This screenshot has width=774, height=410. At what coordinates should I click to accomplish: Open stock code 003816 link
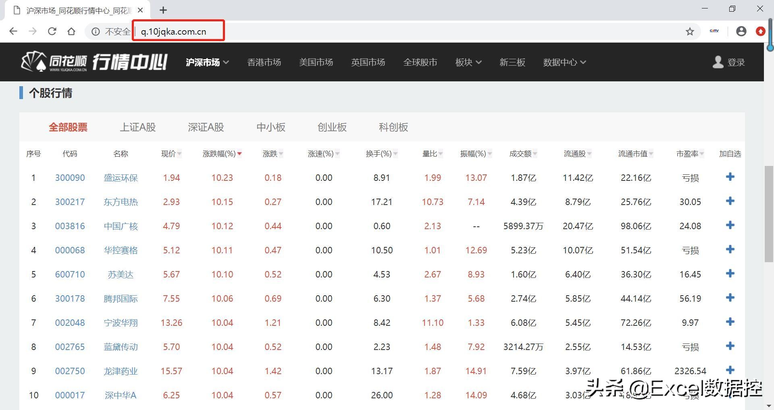70,226
